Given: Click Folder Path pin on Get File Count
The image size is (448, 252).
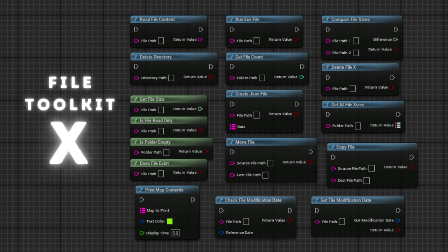Looking at the screenshot, I should point(232,78).
